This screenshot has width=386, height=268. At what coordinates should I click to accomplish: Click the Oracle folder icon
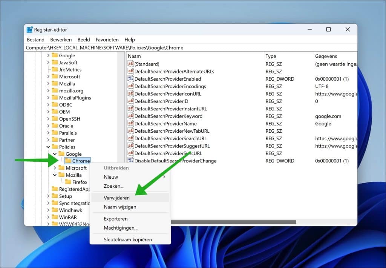click(55, 126)
